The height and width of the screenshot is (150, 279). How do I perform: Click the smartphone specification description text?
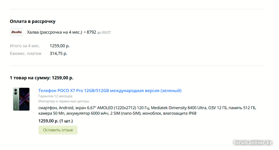tap(147, 110)
